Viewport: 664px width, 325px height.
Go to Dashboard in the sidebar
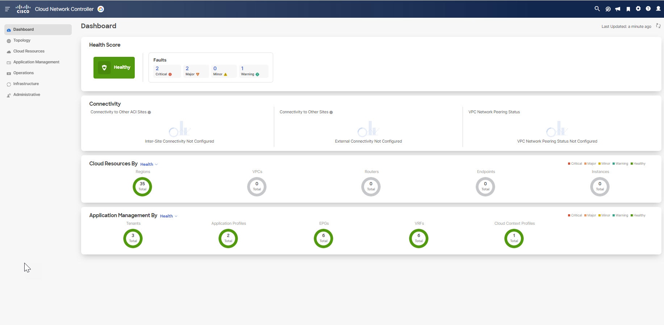pyautogui.click(x=38, y=30)
